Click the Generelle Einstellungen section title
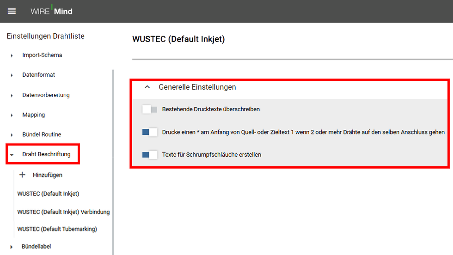 pyautogui.click(x=197, y=87)
